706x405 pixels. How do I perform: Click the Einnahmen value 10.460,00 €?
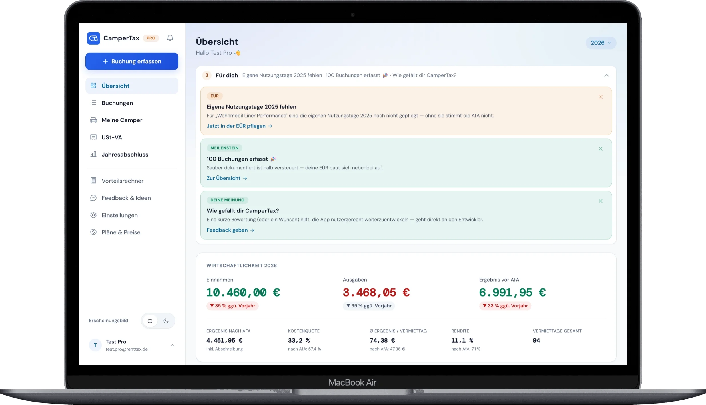tap(243, 292)
